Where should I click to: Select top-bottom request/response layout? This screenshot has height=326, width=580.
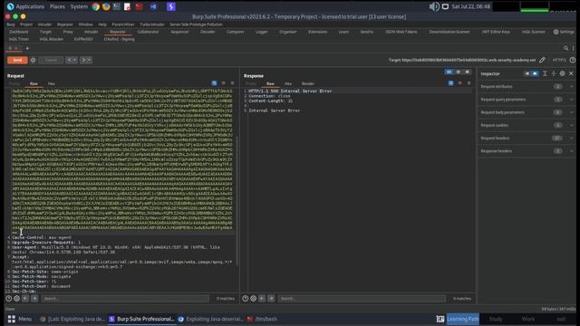coord(459,72)
